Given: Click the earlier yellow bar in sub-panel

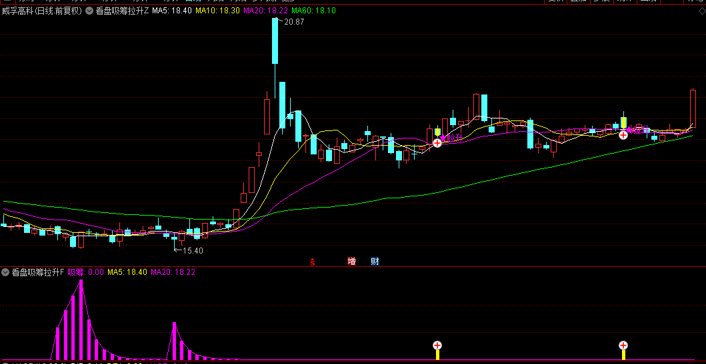Looking at the screenshot, I should [437, 354].
